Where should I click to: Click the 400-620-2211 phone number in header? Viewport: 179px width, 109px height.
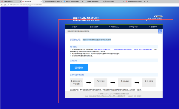coord(154,19)
